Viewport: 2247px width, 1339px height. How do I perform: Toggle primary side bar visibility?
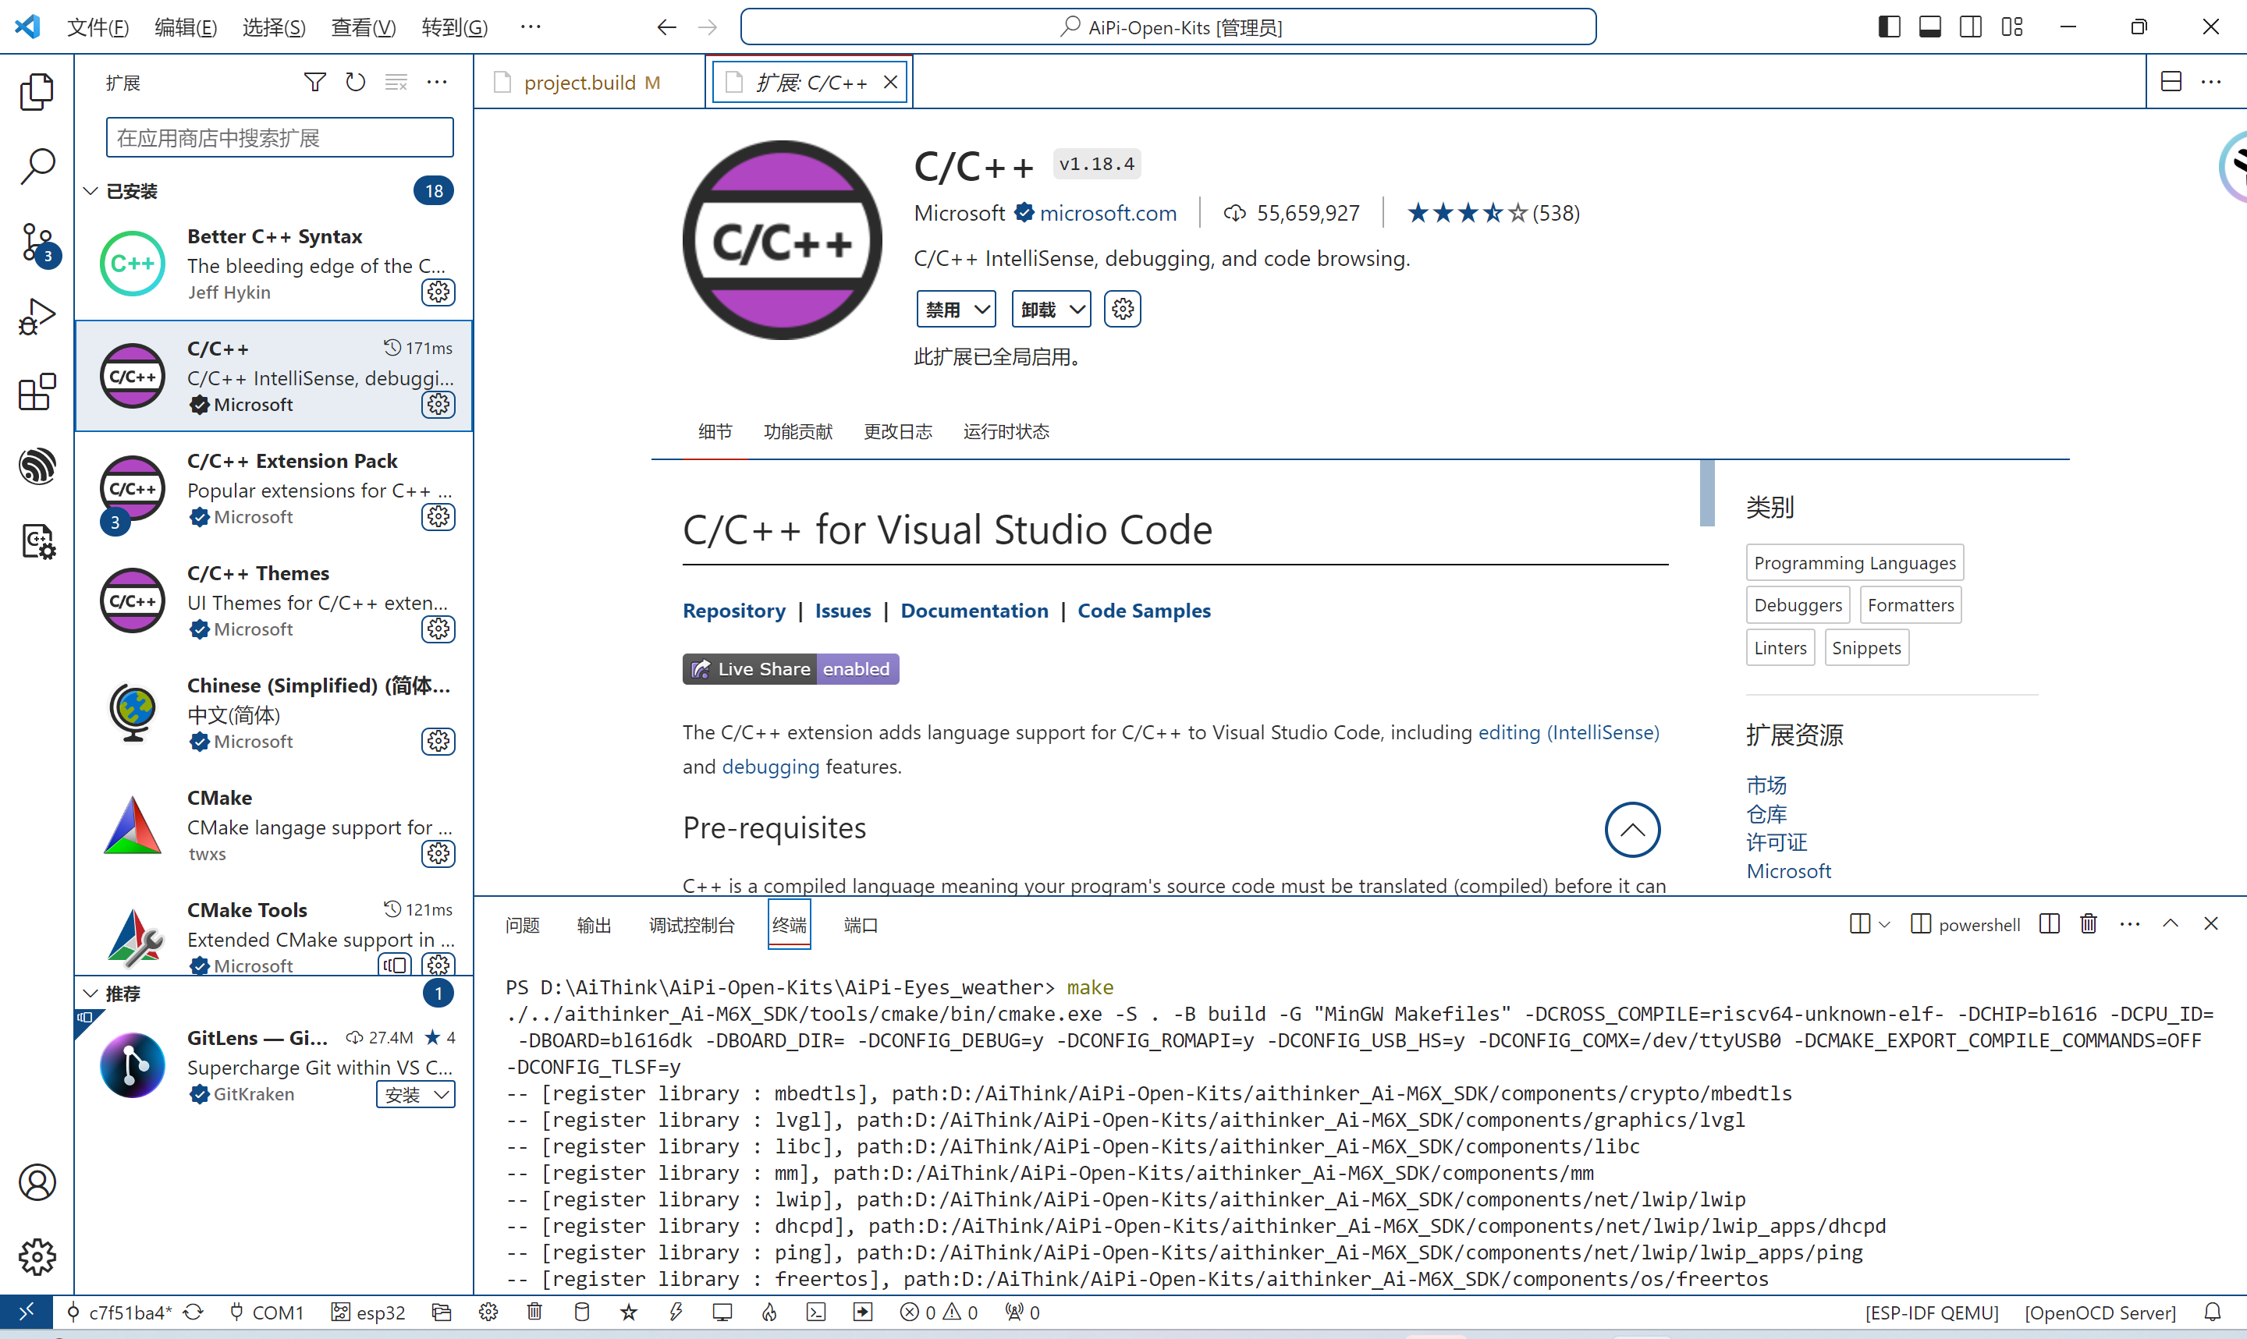pyautogui.click(x=1889, y=27)
